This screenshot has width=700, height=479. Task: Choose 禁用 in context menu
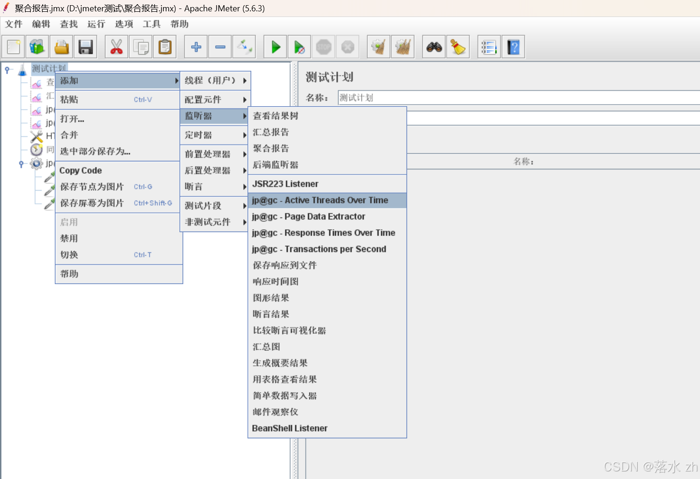click(119, 238)
